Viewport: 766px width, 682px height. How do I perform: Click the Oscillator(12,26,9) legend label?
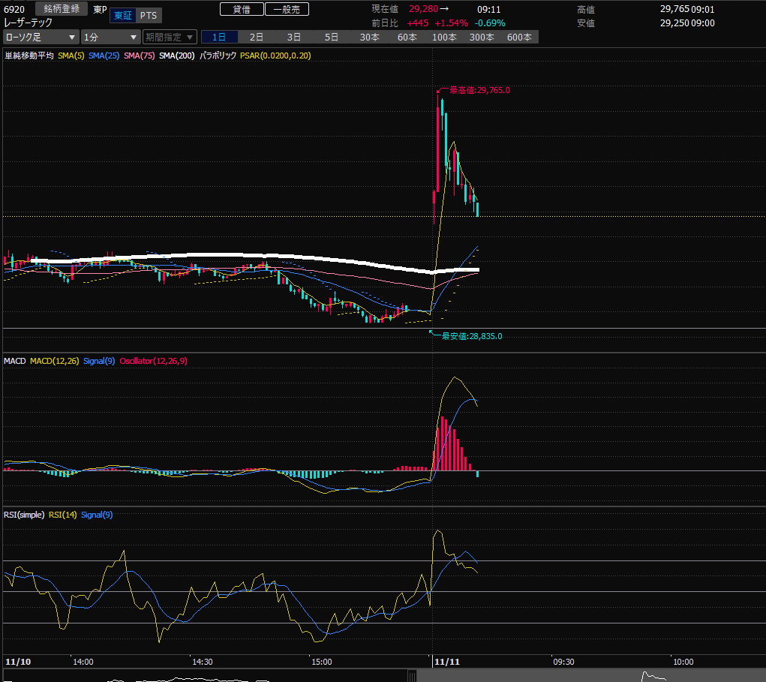point(154,362)
